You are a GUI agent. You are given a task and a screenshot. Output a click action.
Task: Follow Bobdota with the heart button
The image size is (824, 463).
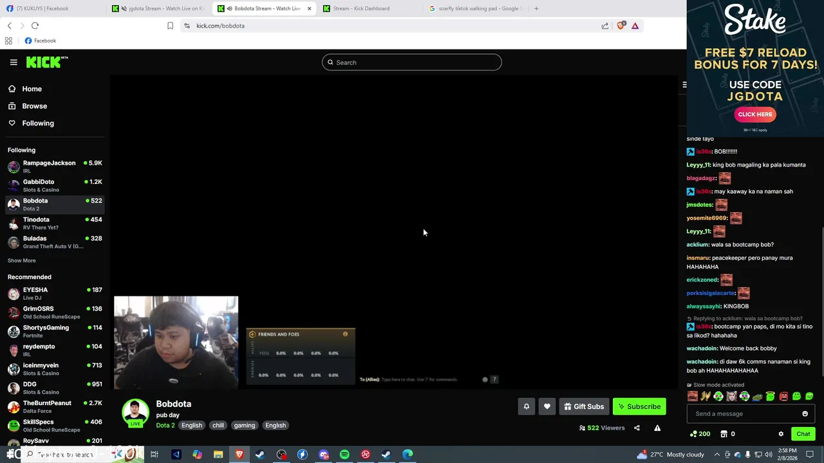[x=547, y=406]
